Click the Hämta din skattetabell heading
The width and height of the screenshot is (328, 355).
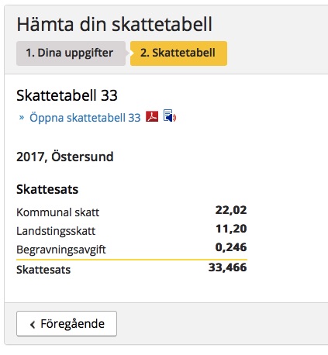[x=114, y=24]
